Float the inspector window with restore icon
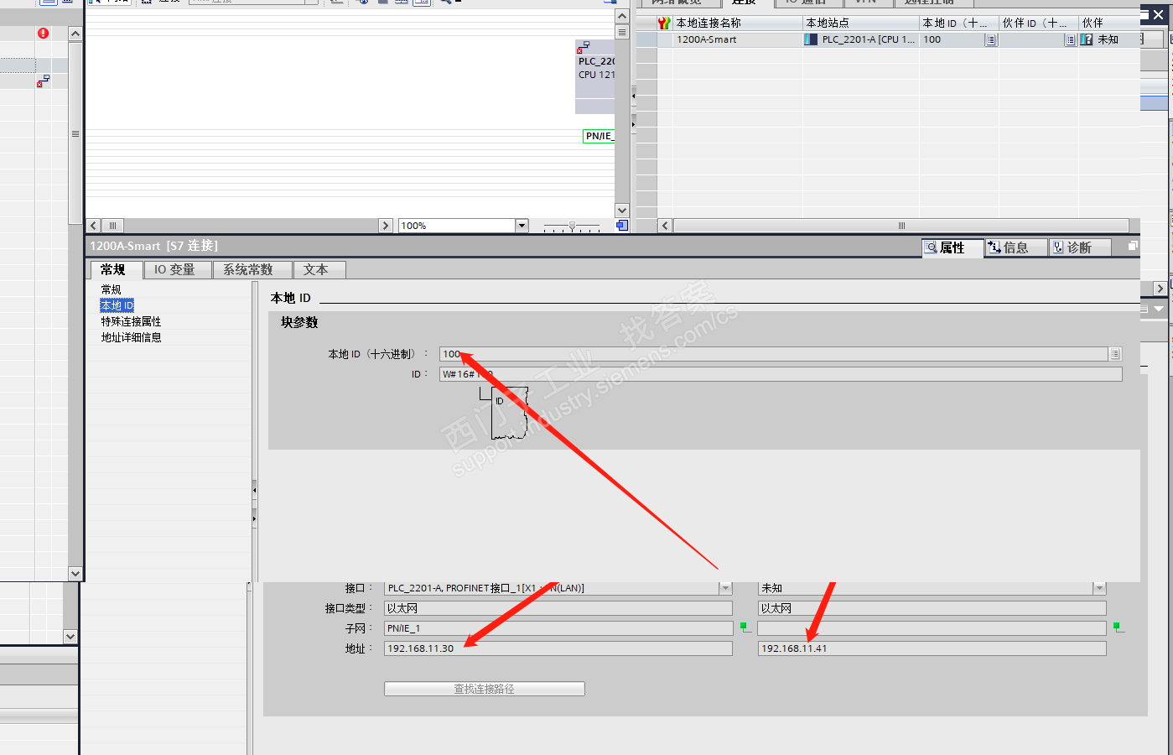The height and width of the screenshot is (755, 1173). (1133, 246)
